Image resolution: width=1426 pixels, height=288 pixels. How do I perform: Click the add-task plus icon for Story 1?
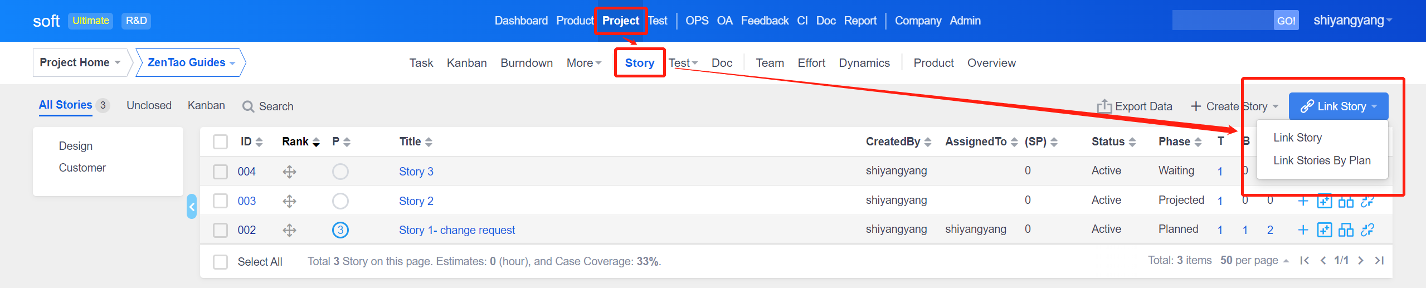coord(1303,230)
